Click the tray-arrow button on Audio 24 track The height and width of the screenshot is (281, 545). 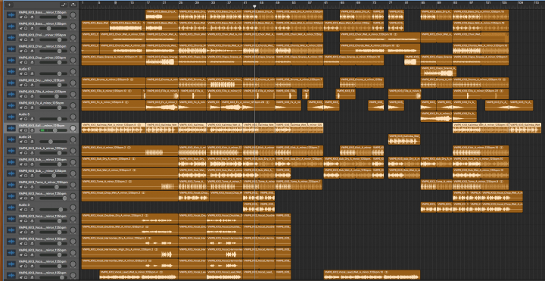[x=32, y=142]
